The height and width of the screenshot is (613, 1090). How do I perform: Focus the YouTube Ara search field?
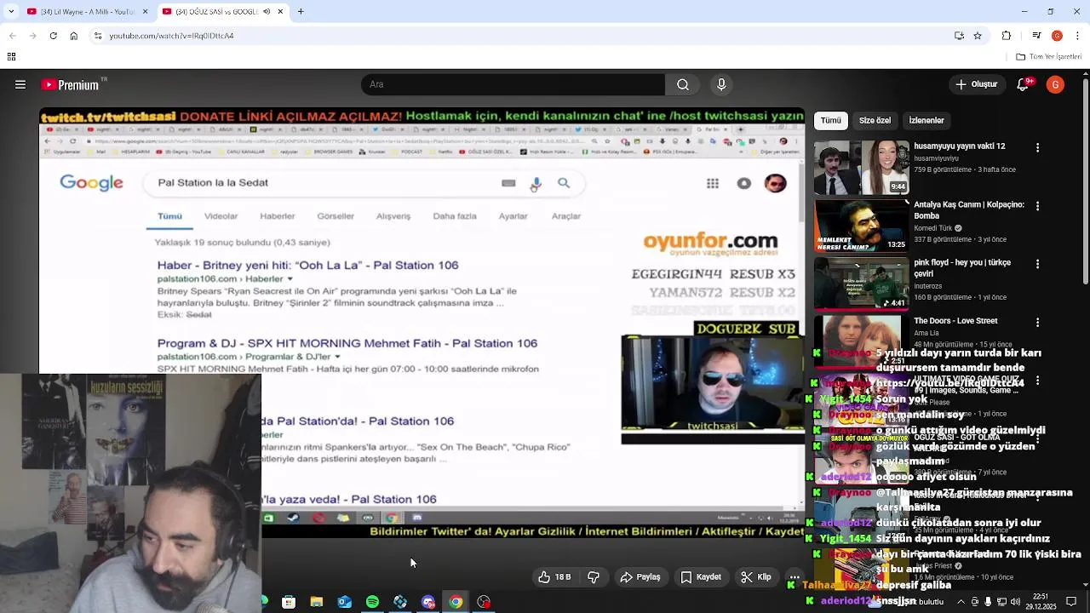pos(513,84)
